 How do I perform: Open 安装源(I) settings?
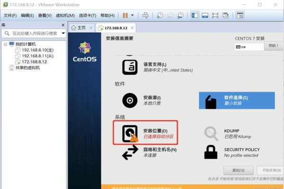click(142, 100)
